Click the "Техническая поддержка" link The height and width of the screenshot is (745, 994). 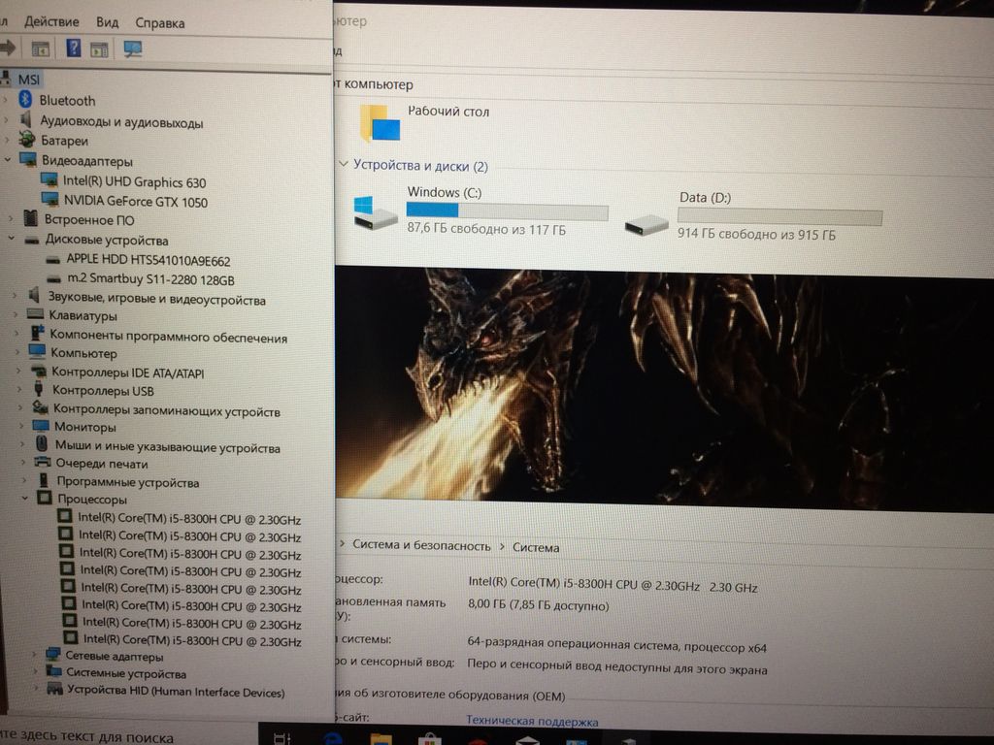tap(532, 722)
